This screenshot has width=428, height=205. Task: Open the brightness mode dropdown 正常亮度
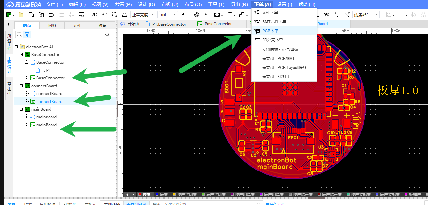[144, 15]
